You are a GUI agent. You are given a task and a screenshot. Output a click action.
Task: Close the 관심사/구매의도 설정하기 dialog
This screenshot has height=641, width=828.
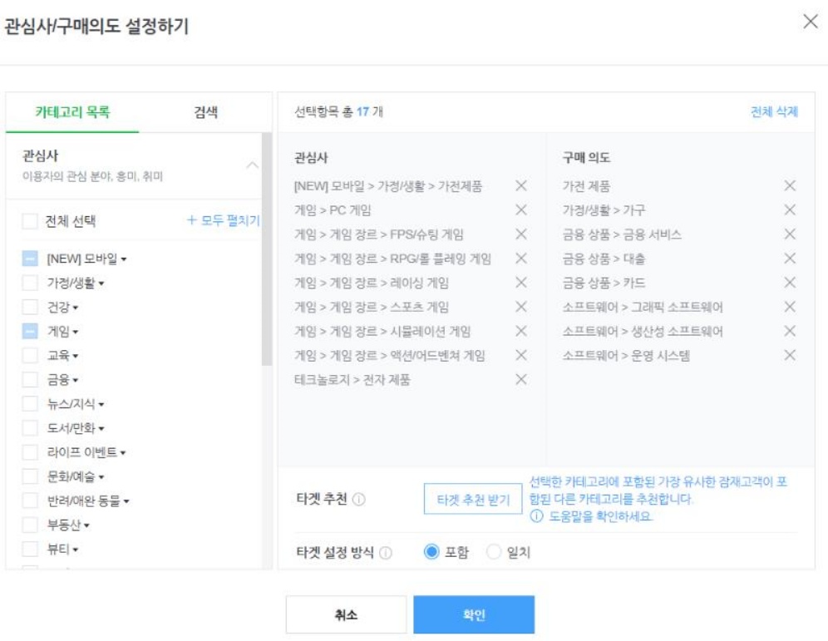click(x=810, y=22)
